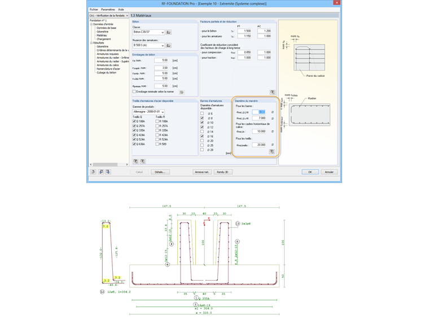429x322 pixels.
Task: Open the Paramètres menu
Action: click(108, 10)
